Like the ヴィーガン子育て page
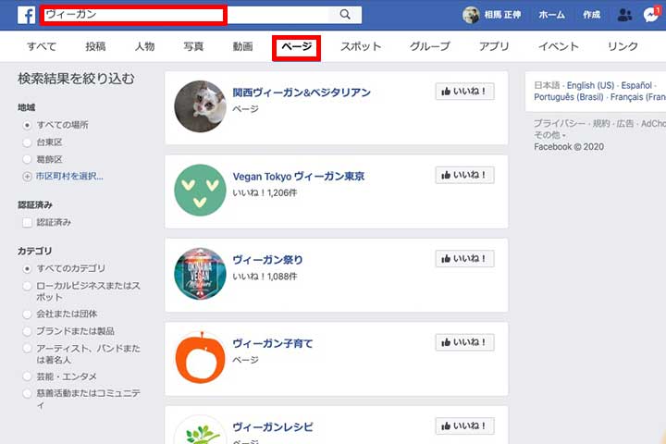Screen dimensions: 666x444 tap(464, 342)
